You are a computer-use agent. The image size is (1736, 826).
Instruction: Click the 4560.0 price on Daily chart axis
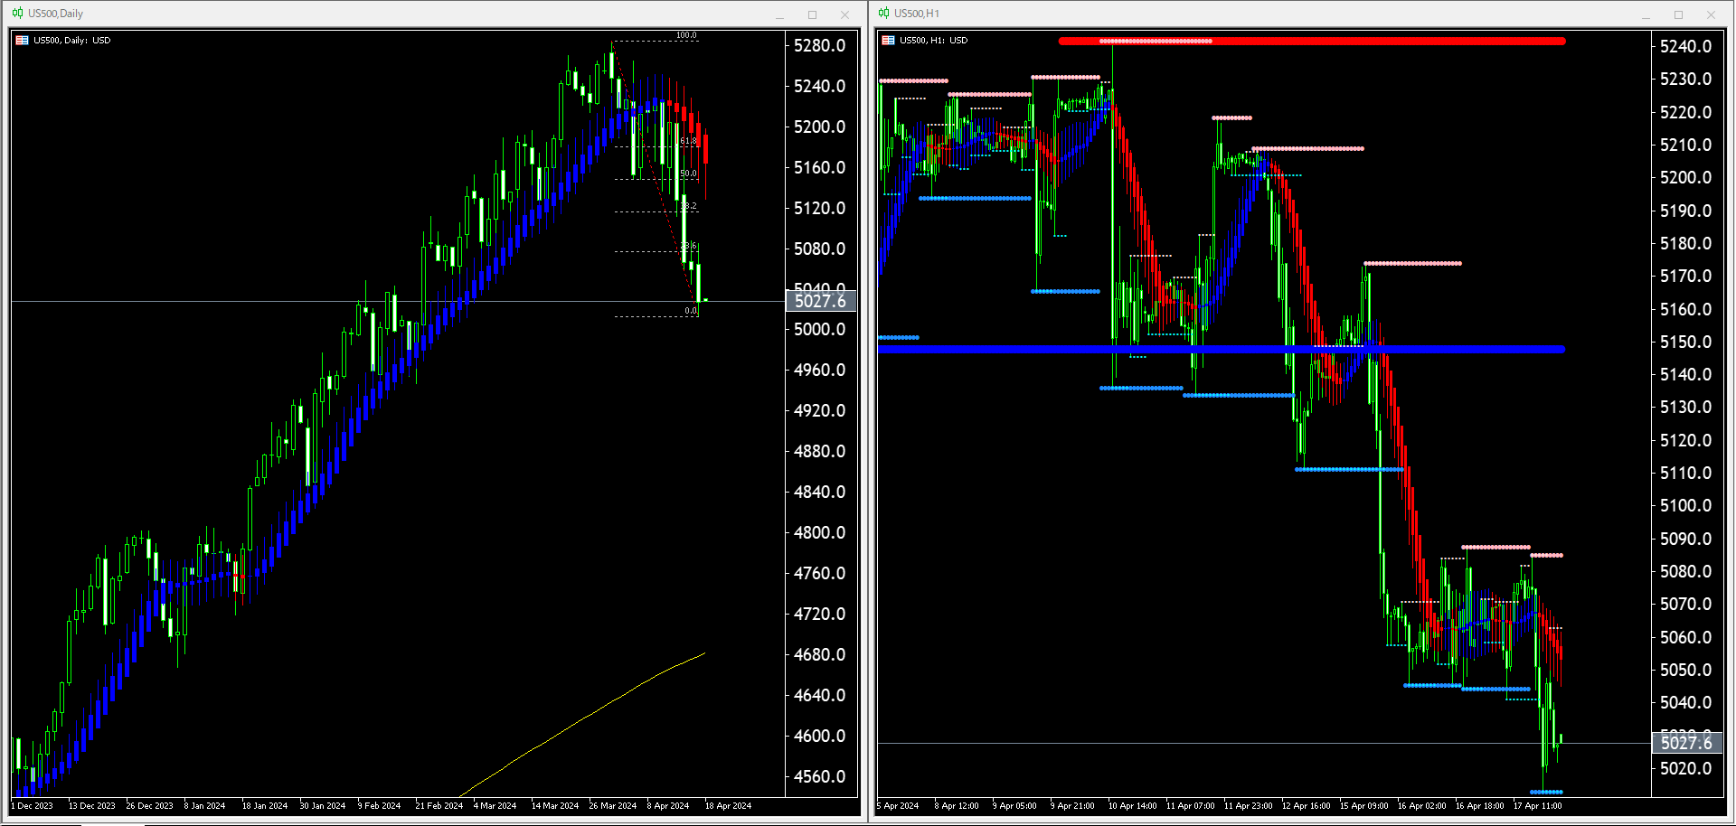pos(819,777)
